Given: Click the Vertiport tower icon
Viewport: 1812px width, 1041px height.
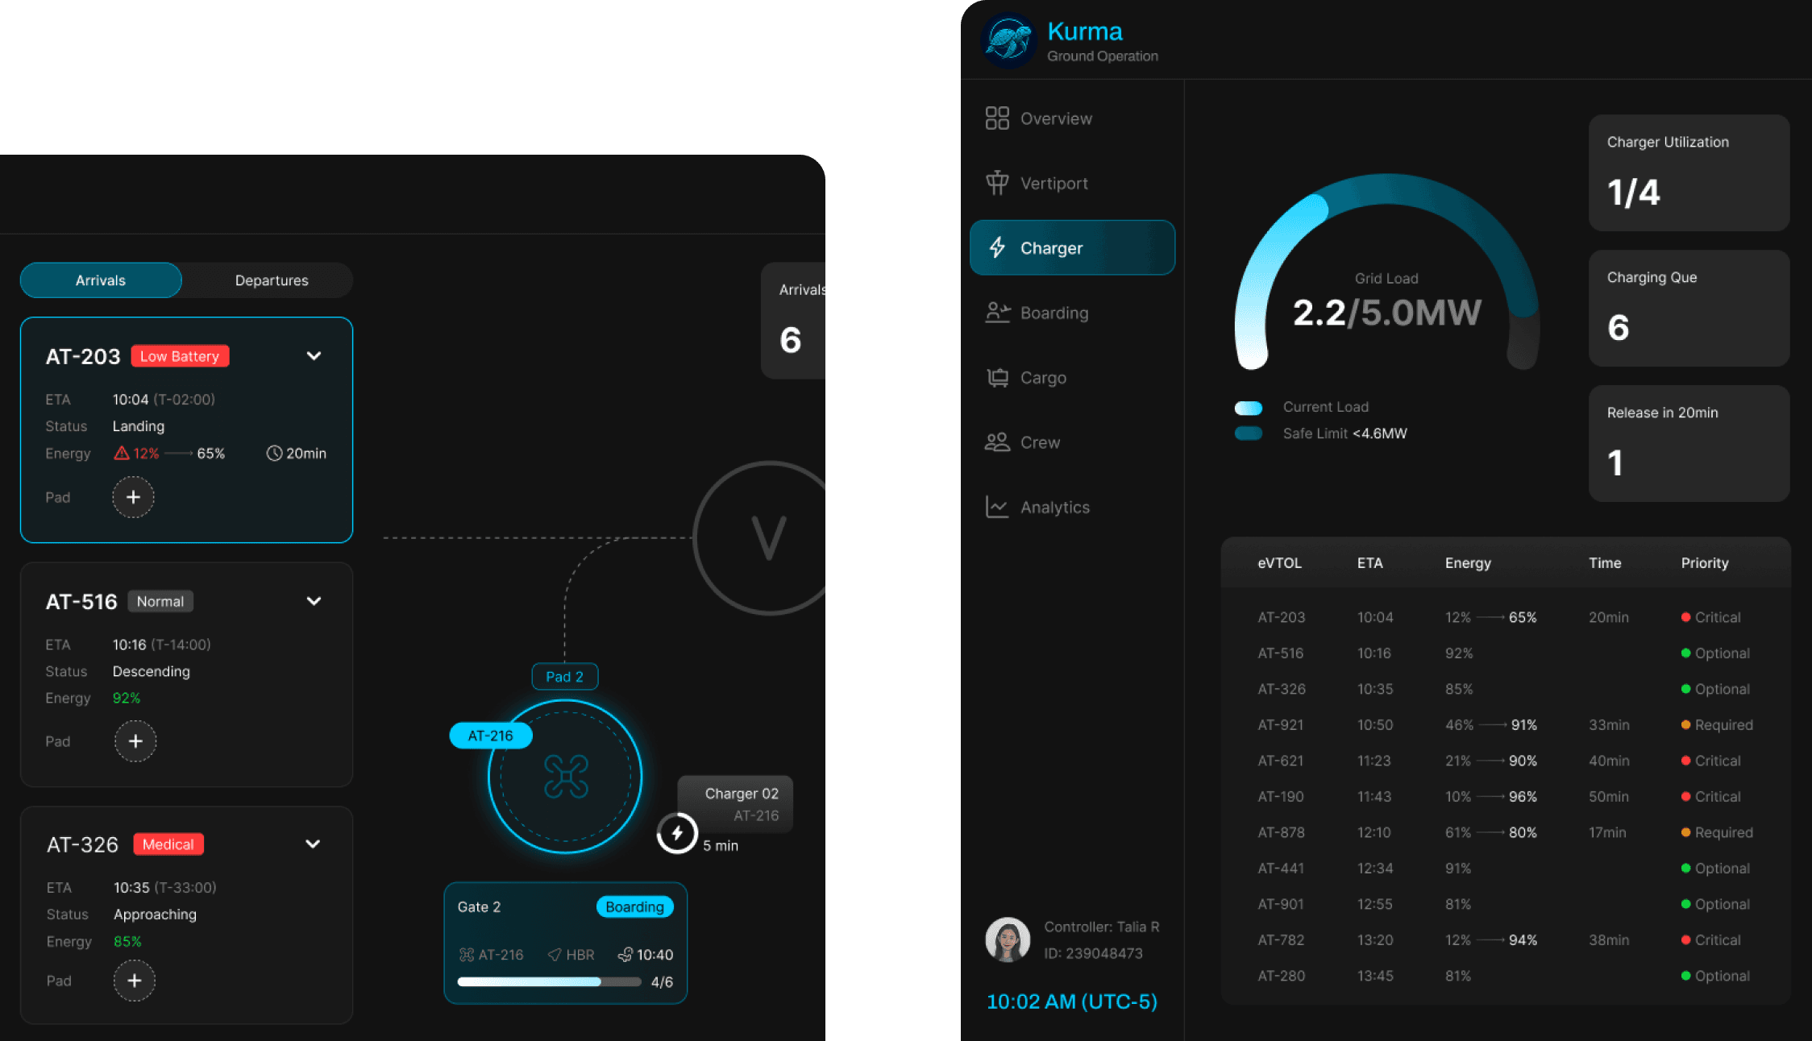Looking at the screenshot, I should tap(997, 183).
